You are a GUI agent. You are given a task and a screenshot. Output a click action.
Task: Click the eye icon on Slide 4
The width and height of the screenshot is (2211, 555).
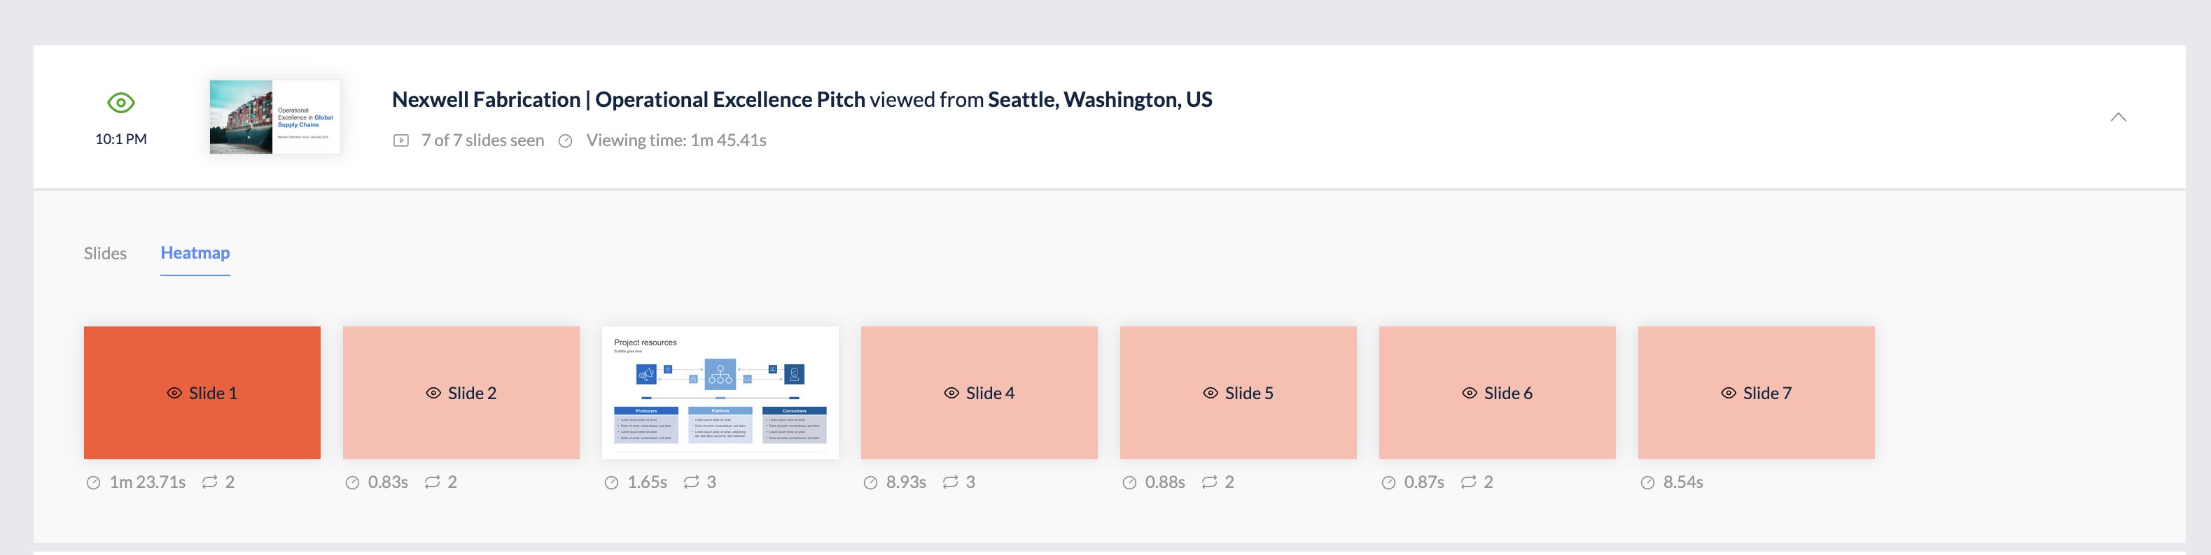[x=951, y=393]
